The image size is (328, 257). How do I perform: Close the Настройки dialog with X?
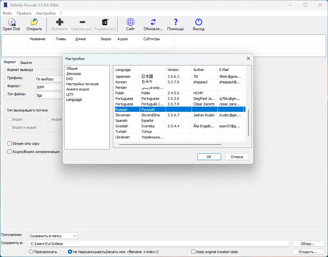248,58
